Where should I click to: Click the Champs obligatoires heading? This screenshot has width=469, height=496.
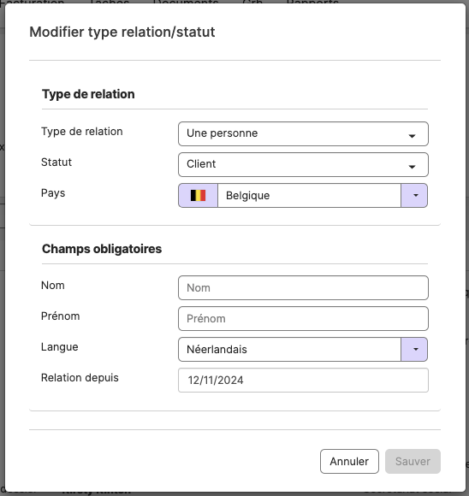coord(102,249)
